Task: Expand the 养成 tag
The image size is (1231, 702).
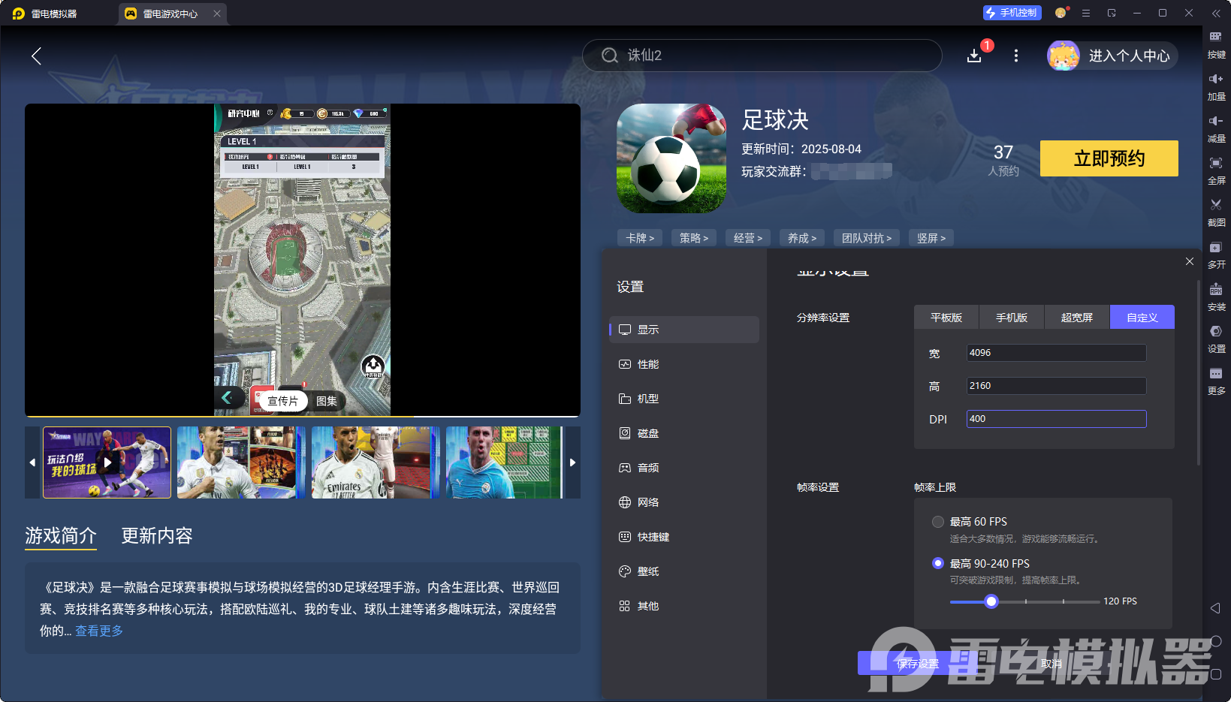Action: (802, 238)
